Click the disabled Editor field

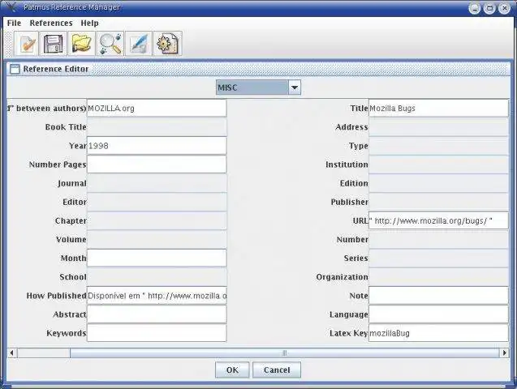pos(157,202)
